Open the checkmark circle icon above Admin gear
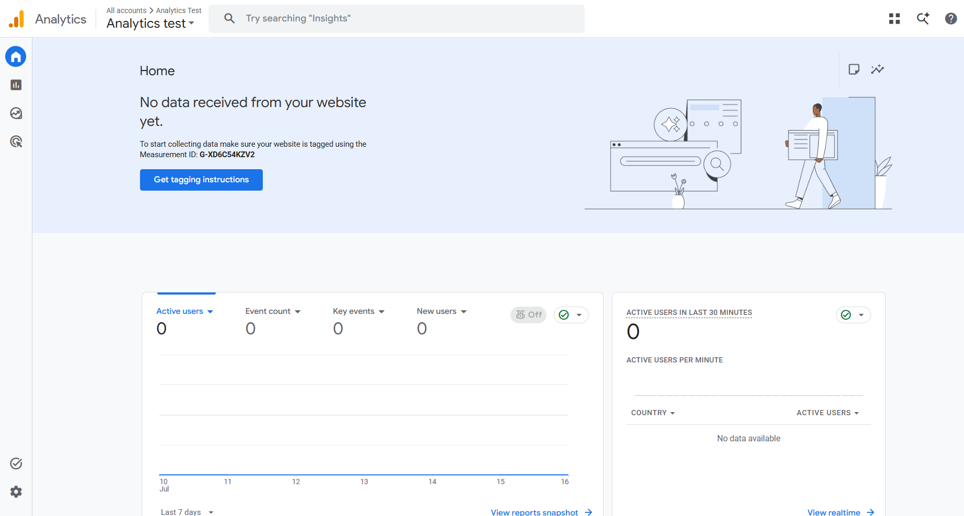 pos(16,463)
